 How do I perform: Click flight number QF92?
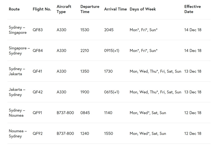[38, 133]
